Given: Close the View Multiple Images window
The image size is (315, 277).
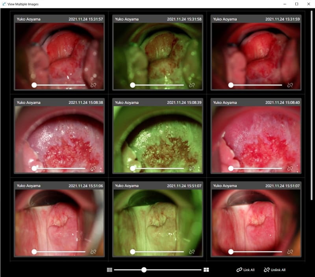Looking at the screenshot, I should pyautogui.click(x=308, y=4).
